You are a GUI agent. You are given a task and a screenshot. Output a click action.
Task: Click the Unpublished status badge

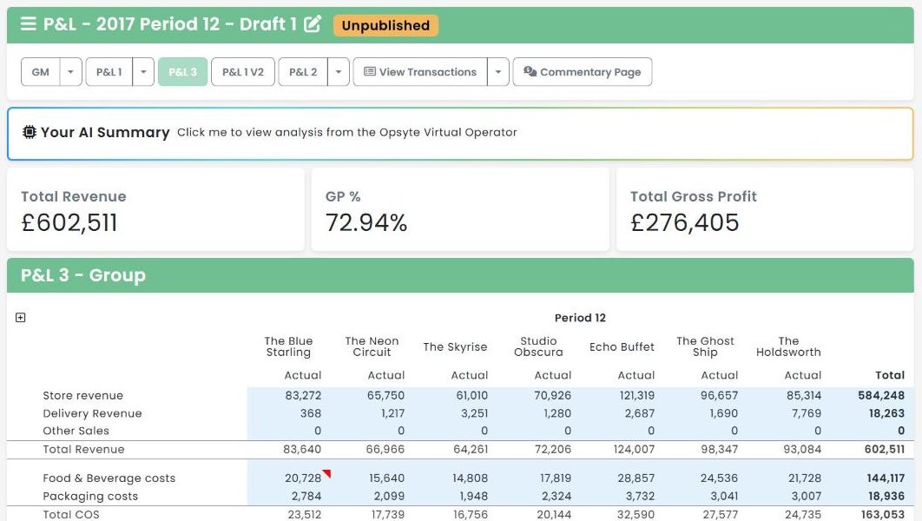pyautogui.click(x=385, y=25)
